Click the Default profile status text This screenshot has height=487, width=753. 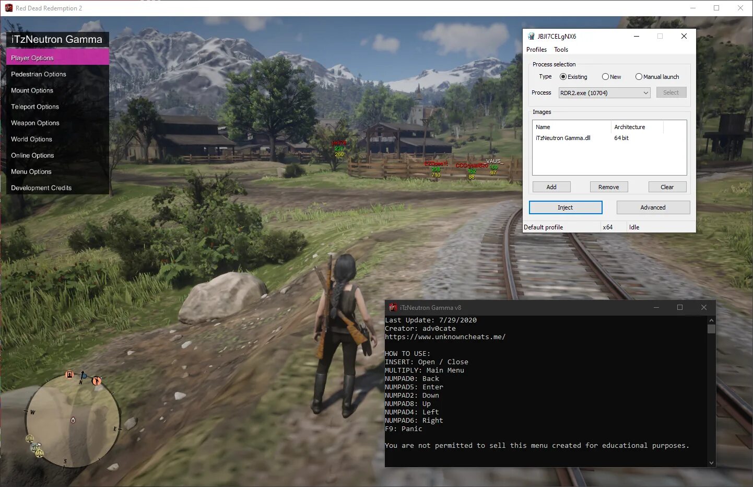pos(543,227)
